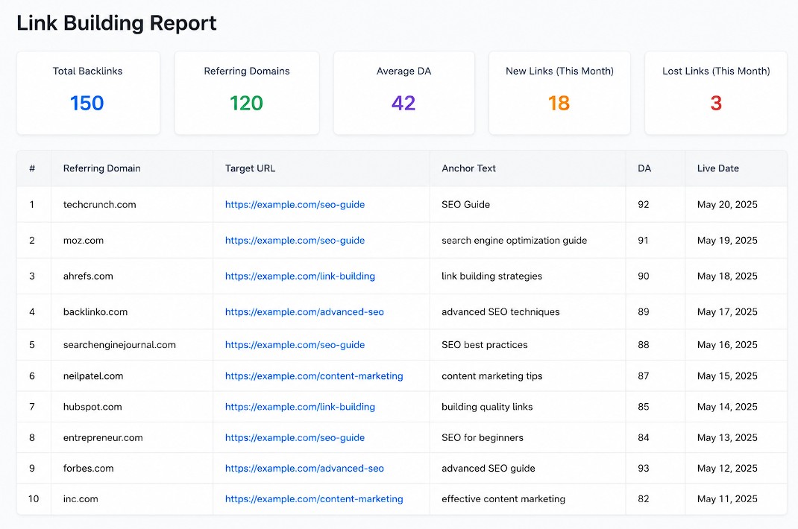Viewport: 798px width, 529px height.
Task: Click anchor text 'effective content marketing'
Action: (x=503, y=499)
